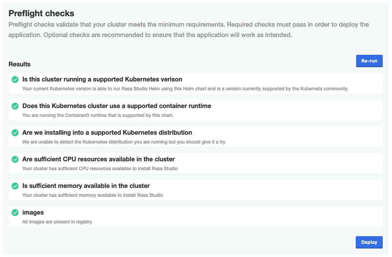392x257 pixels.
Task: Click the 'images' result title
Action: pyautogui.click(x=33, y=213)
